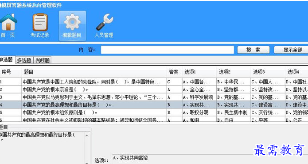
Task: Click 选项1 field containing A、实现共同富裕
Action: click(x=210, y=159)
